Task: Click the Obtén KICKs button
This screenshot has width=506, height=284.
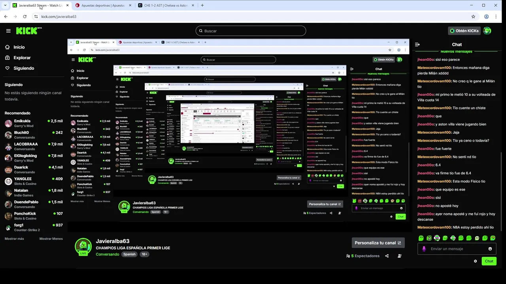Action: tap(464, 31)
